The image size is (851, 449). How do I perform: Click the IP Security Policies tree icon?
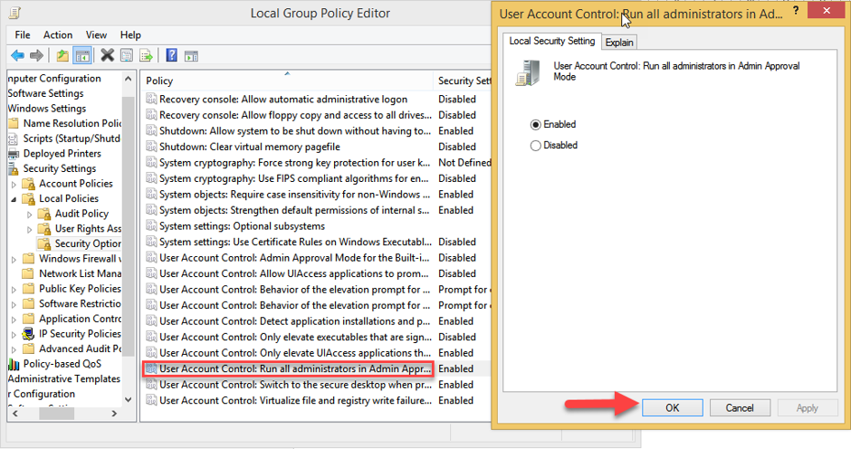click(x=28, y=334)
